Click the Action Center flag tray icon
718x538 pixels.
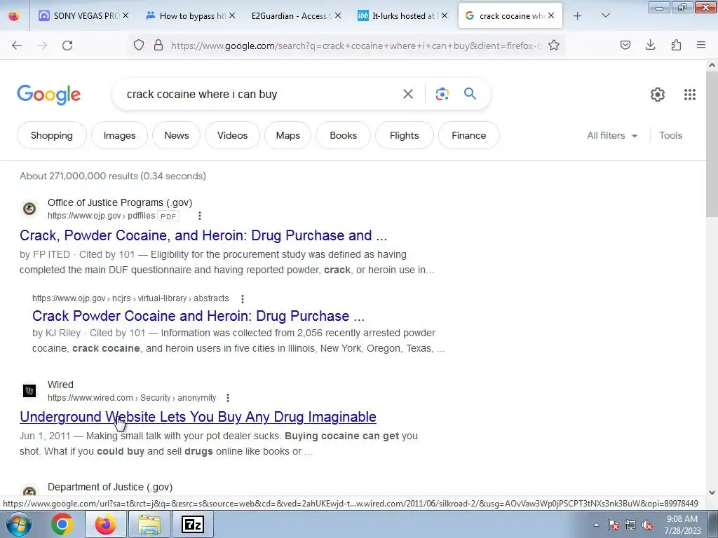pyautogui.click(x=614, y=525)
